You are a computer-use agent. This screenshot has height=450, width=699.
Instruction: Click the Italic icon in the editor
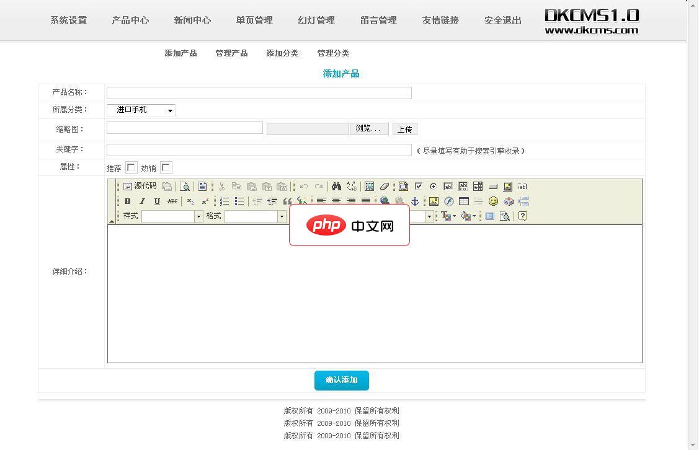141,201
